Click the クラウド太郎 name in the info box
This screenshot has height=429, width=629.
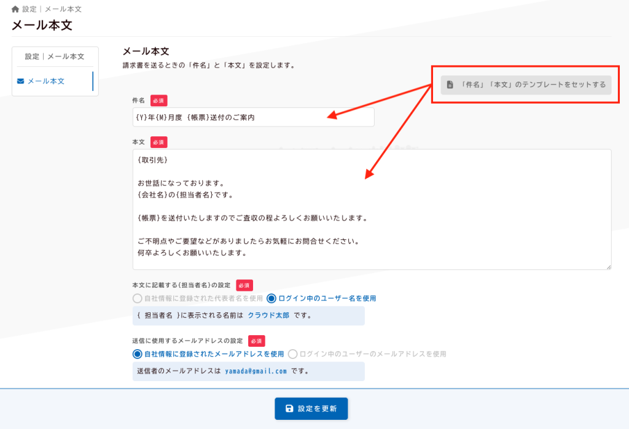coord(268,316)
